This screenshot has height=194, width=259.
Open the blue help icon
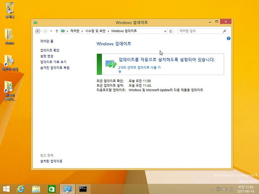(229, 39)
